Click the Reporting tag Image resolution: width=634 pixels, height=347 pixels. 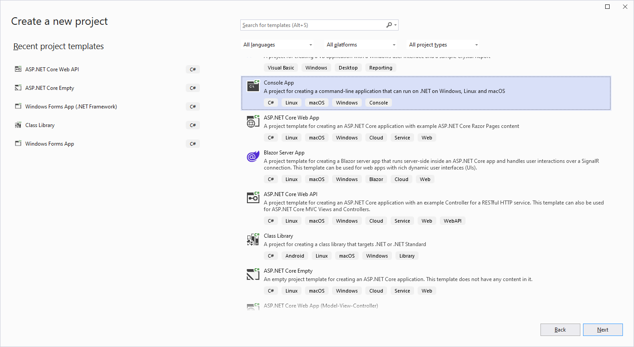pyautogui.click(x=381, y=68)
